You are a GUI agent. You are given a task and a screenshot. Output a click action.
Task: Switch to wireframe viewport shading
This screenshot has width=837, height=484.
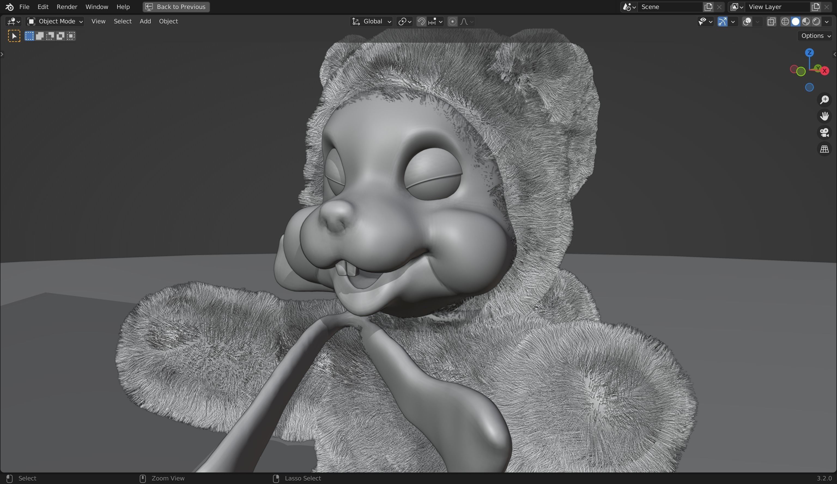click(x=786, y=21)
